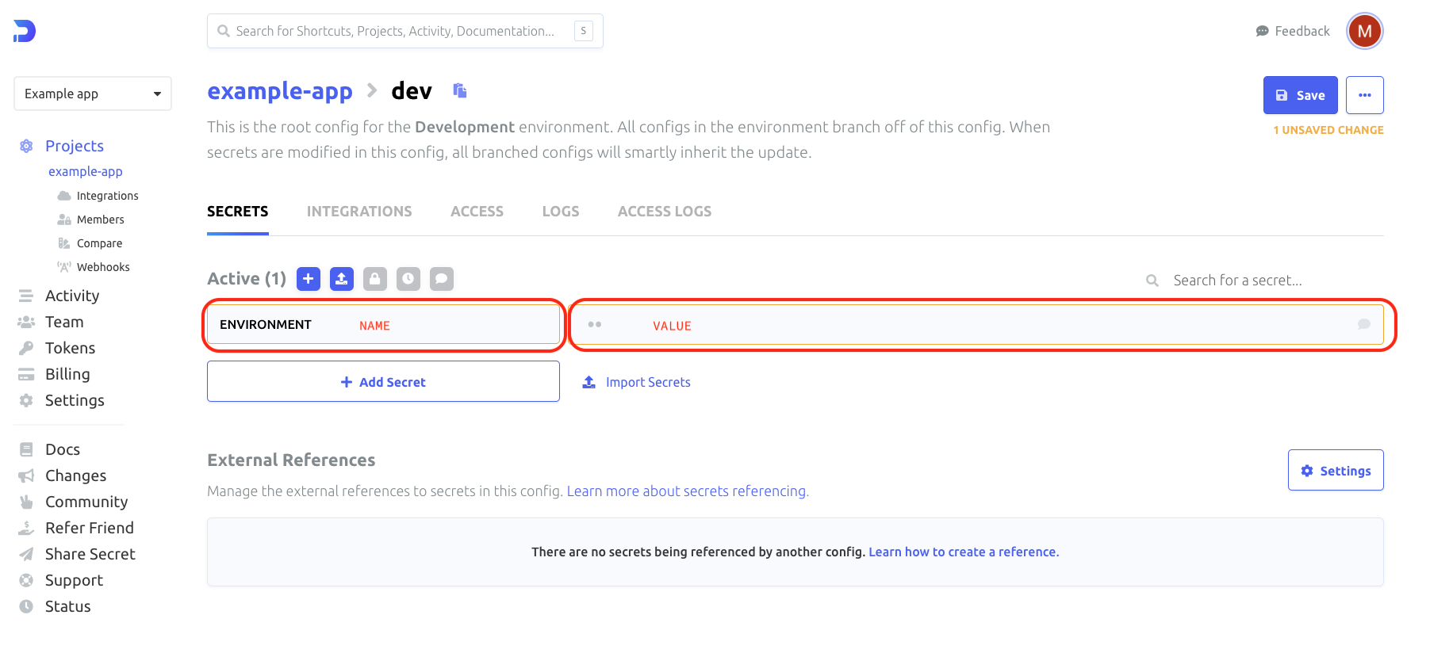Click the secret NAME input field
Viewport: 1430px width, 653px height.
[384, 325]
